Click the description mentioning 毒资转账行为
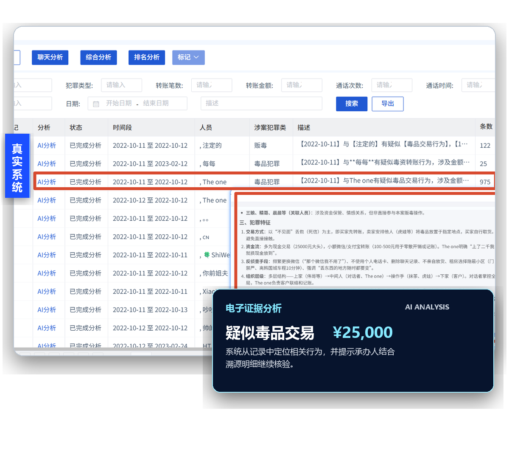Image resolution: width=509 pixels, height=464 pixels. pyautogui.click(x=384, y=162)
